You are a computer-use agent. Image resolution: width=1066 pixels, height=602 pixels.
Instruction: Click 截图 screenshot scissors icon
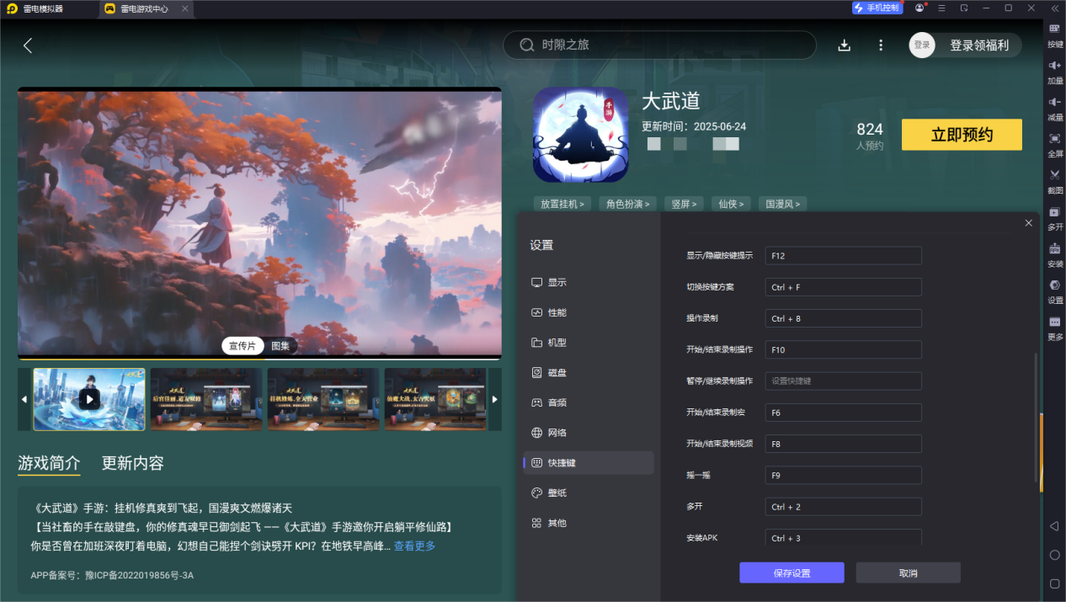click(x=1055, y=182)
